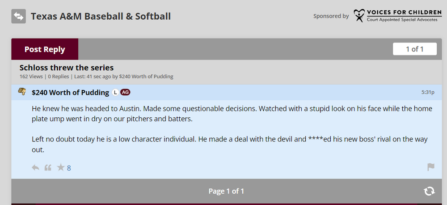Screen dimensions: 447x205
Task: Click the forum switch arrows icon
Action: click(x=18, y=17)
